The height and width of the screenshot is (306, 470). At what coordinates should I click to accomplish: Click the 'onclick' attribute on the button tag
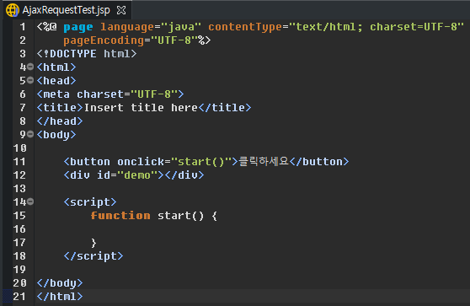click(x=141, y=162)
